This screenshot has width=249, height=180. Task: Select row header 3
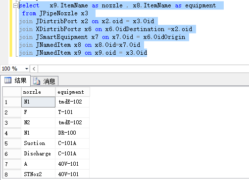pos(12,123)
